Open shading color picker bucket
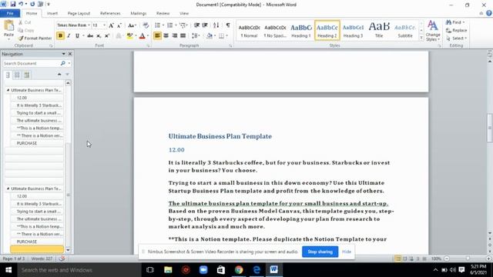493x277 pixels. coord(210,36)
